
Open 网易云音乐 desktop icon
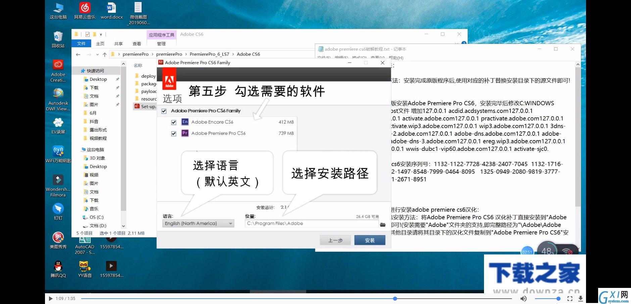(x=85, y=11)
